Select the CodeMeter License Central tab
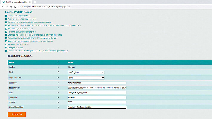 click(17, 2)
